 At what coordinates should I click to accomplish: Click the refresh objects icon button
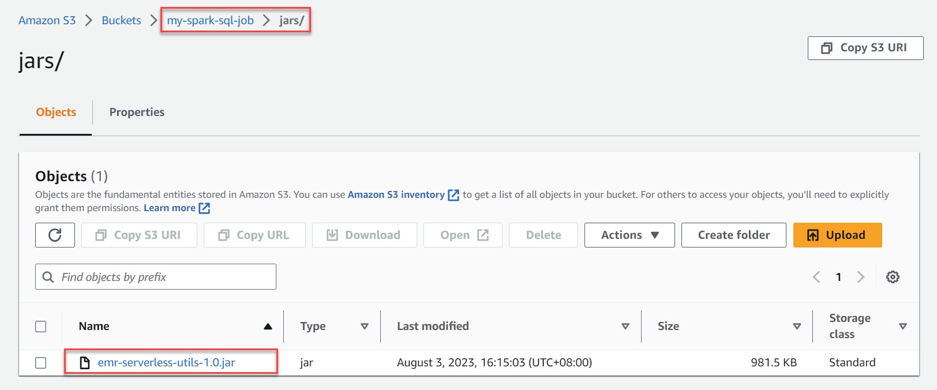click(55, 235)
